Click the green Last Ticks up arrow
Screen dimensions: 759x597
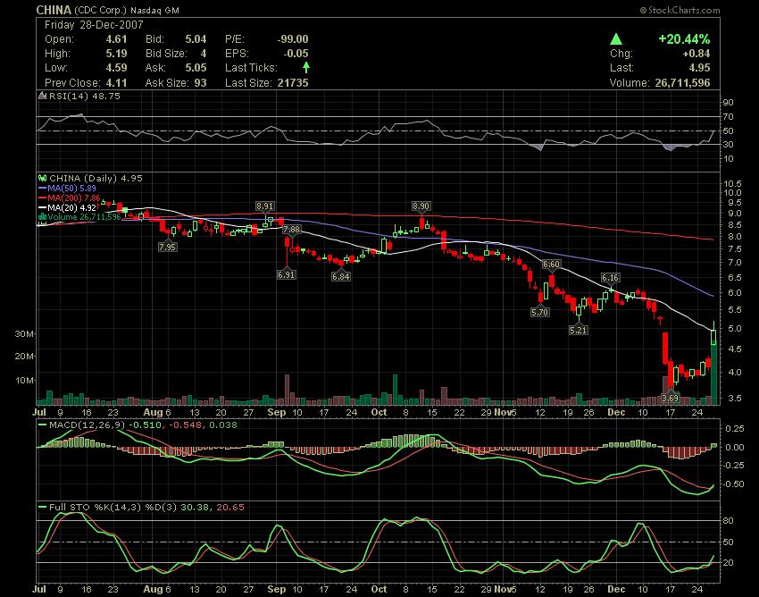coord(306,67)
